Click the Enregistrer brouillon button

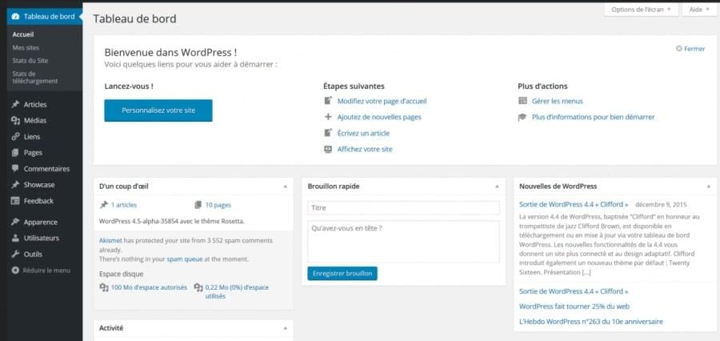coord(342,274)
